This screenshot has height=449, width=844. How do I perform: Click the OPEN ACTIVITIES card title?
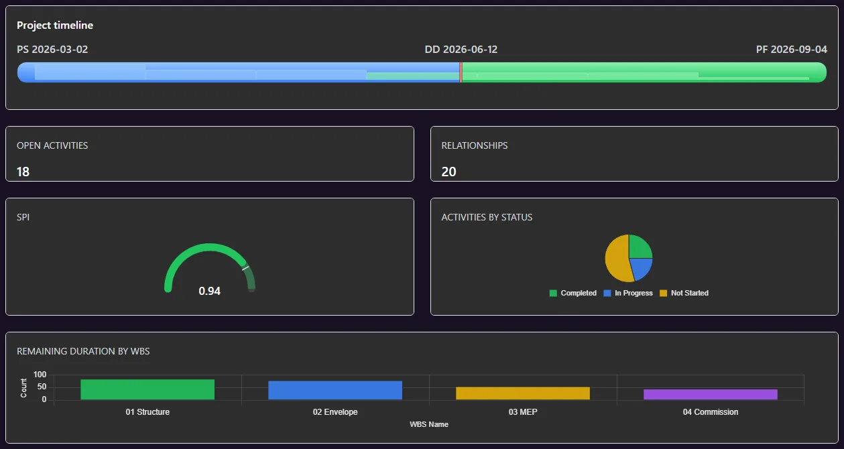(52, 145)
